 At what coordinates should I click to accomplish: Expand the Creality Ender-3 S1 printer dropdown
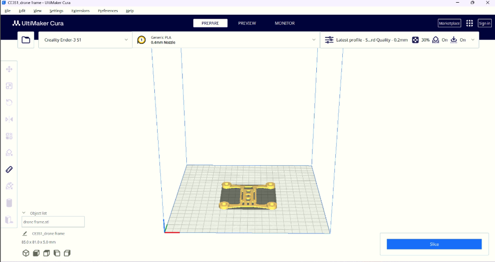click(85, 40)
